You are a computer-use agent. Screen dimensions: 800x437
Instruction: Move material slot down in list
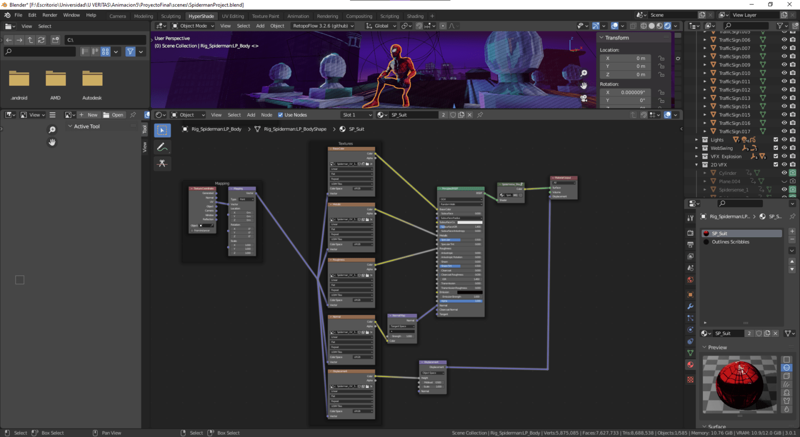(792, 269)
